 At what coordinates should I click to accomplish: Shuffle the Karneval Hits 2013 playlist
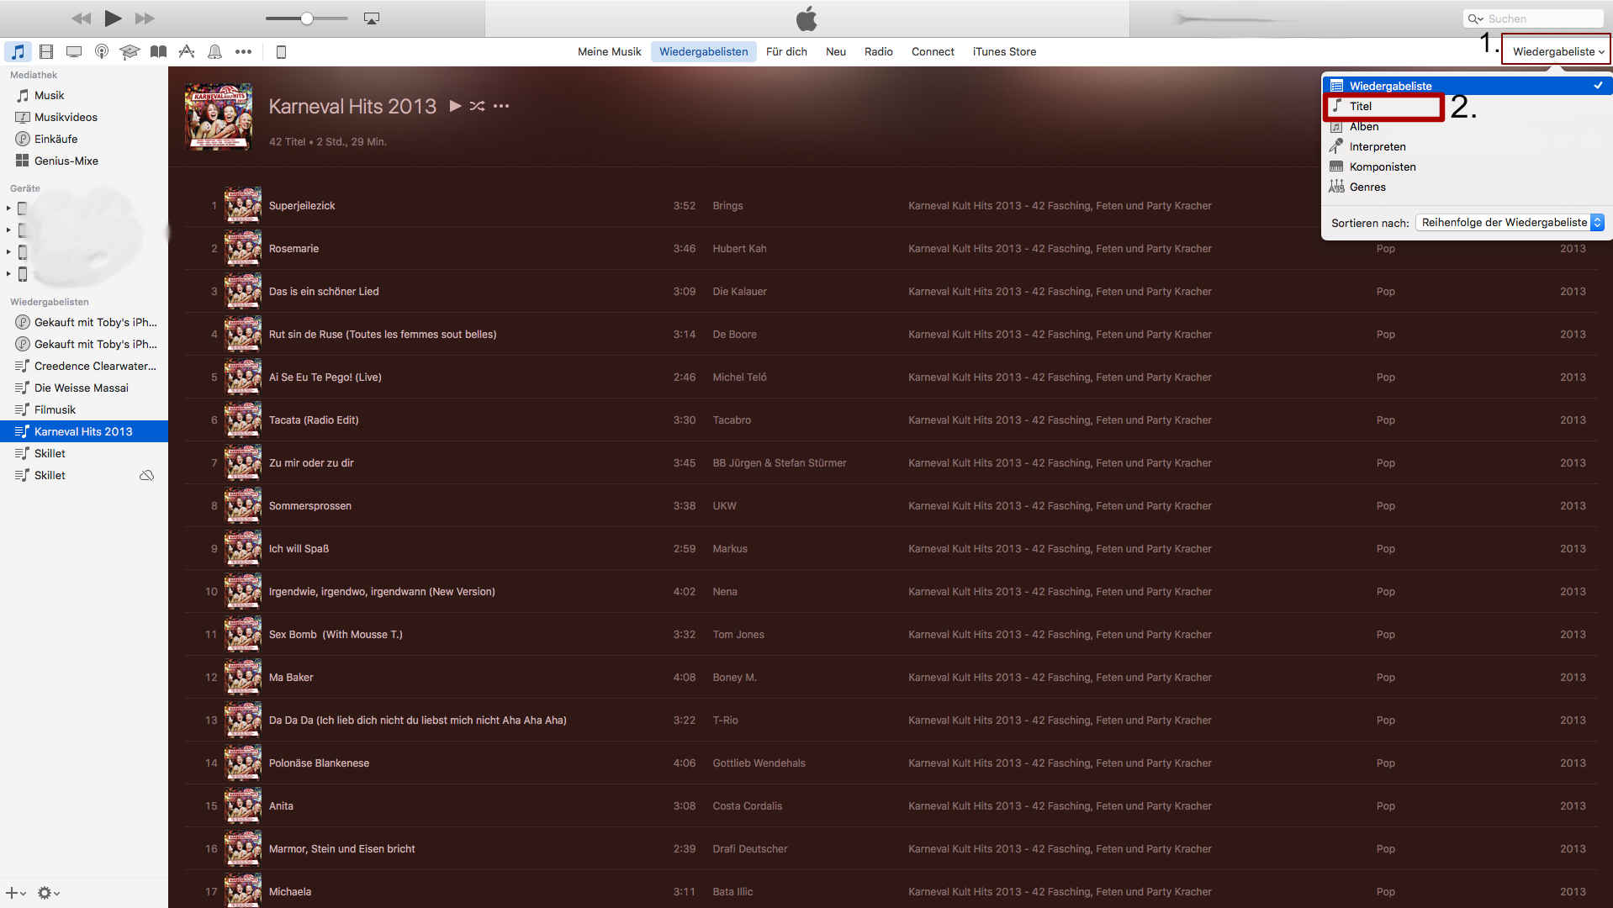tap(477, 106)
